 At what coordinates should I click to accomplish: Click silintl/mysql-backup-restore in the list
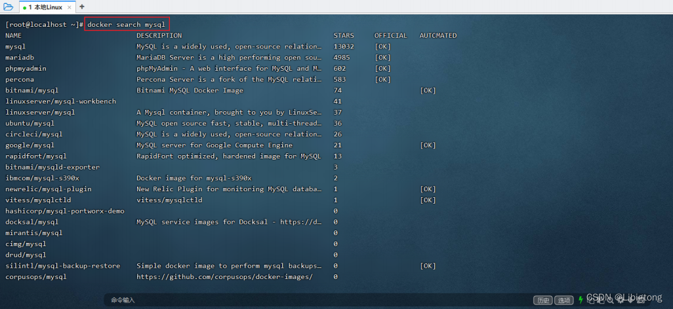pos(63,266)
